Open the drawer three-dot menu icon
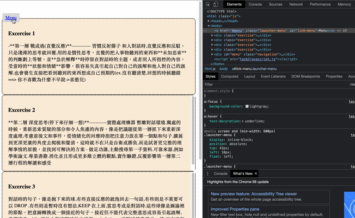Viewport: 355px width, 218px height. point(208,174)
